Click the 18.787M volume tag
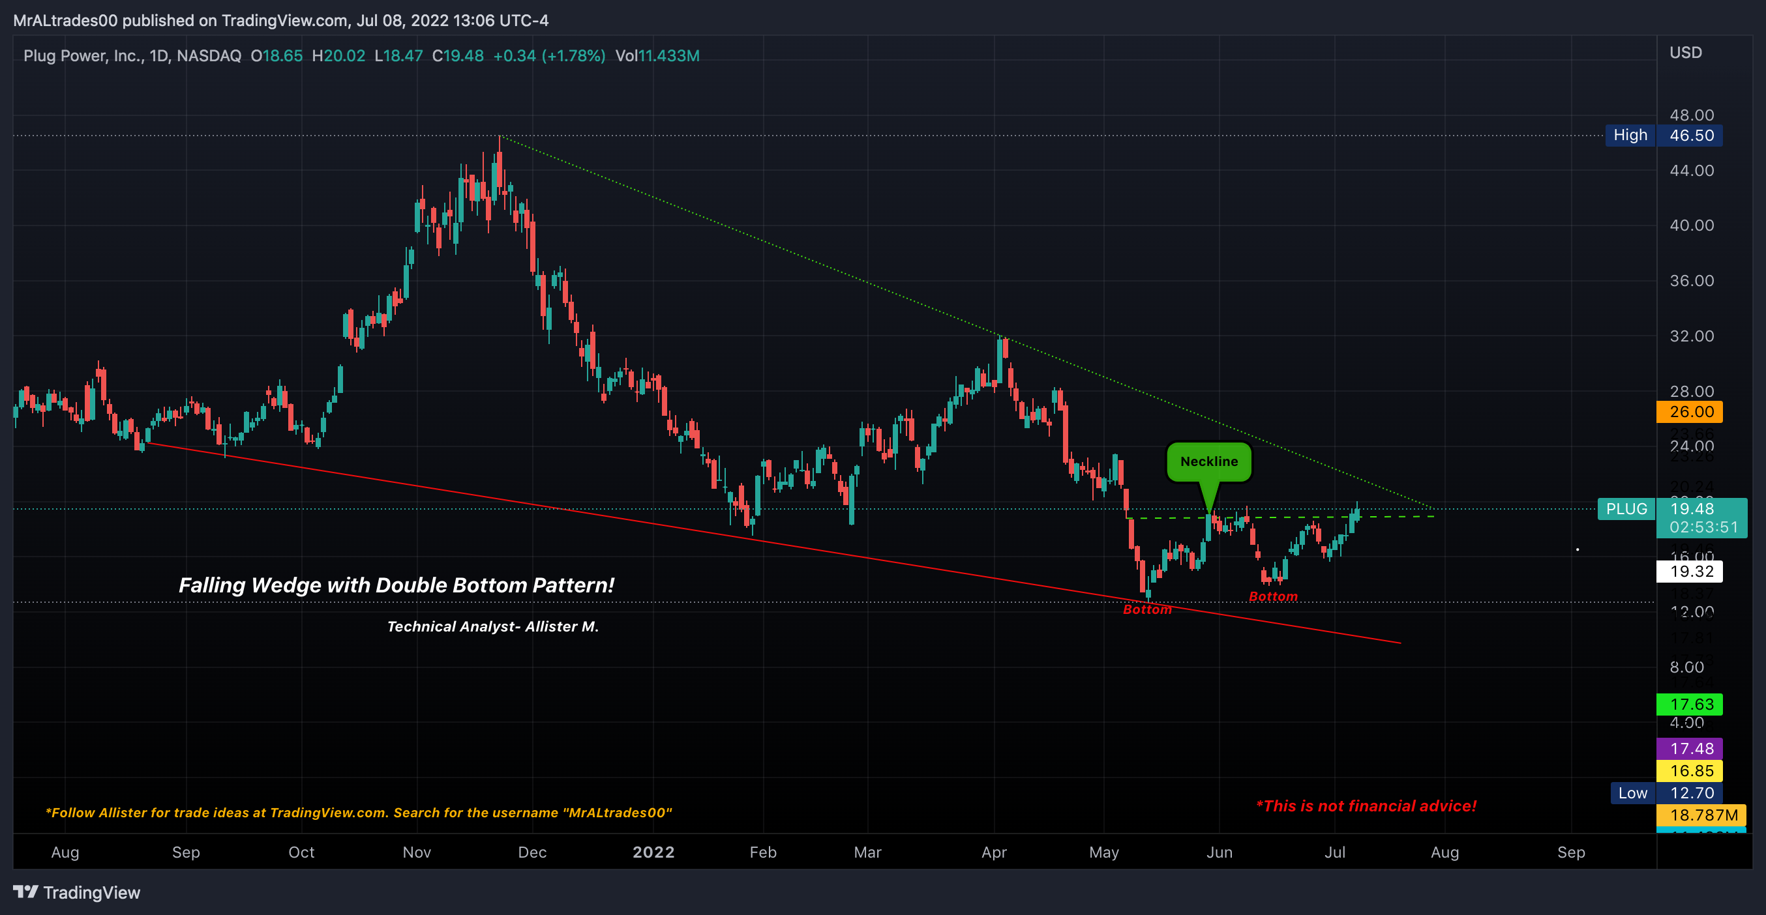 click(1701, 815)
